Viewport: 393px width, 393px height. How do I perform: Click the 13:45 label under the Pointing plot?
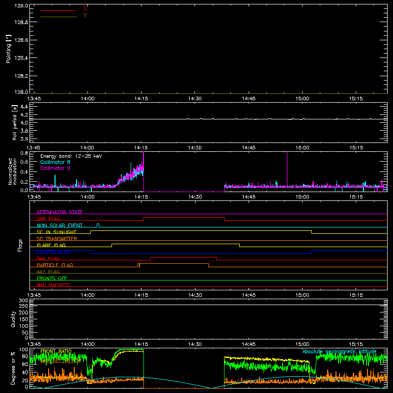click(34, 99)
